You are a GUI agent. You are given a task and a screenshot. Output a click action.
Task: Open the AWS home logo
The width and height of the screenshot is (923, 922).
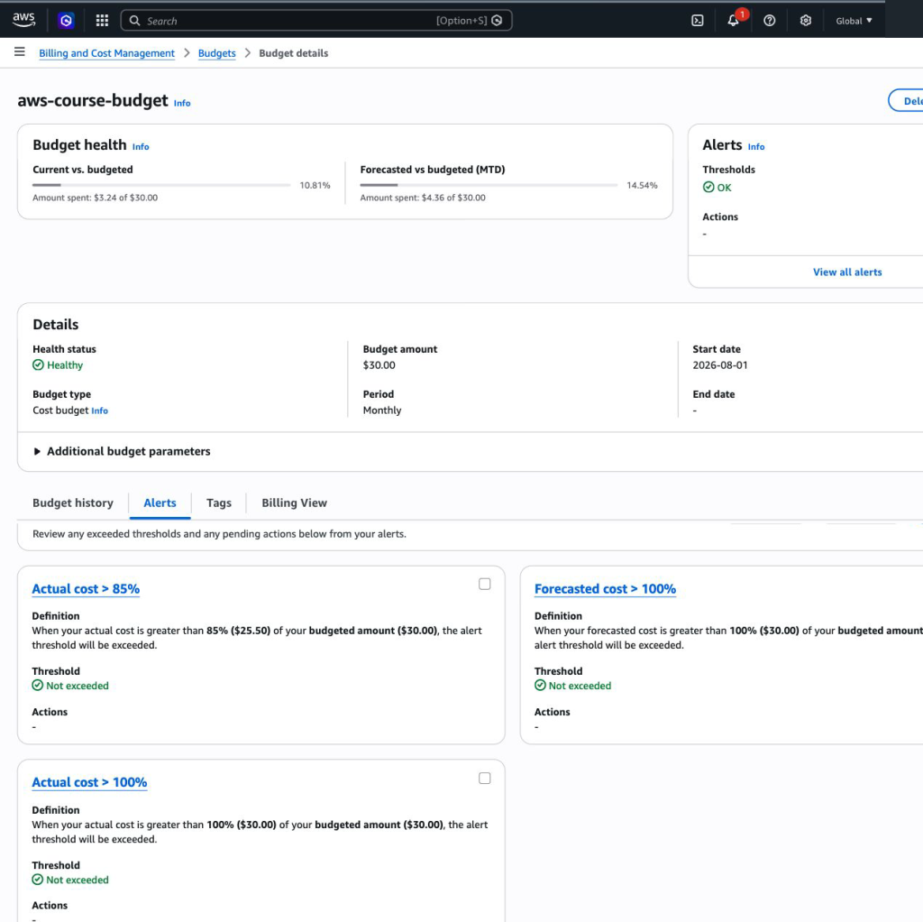(x=23, y=20)
